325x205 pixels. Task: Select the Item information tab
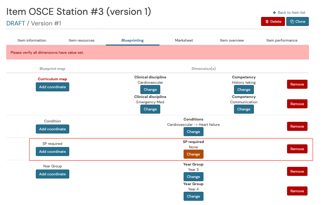(32, 40)
